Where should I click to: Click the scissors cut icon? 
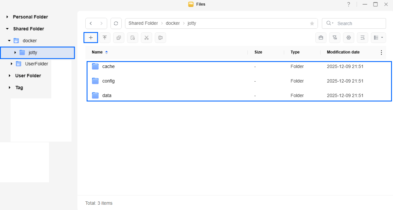pyautogui.click(x=147, y=38)
